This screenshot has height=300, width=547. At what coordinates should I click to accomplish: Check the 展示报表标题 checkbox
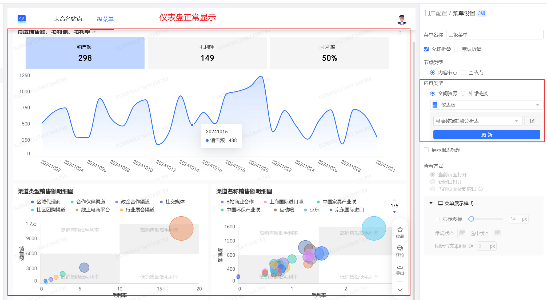(426, 150)
